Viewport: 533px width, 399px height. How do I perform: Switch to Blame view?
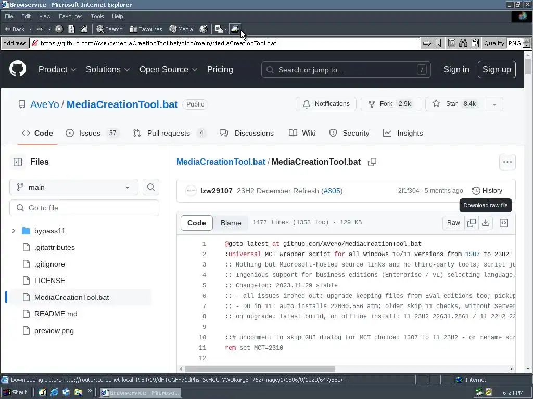pyautogui.click(x=231, y=223)
